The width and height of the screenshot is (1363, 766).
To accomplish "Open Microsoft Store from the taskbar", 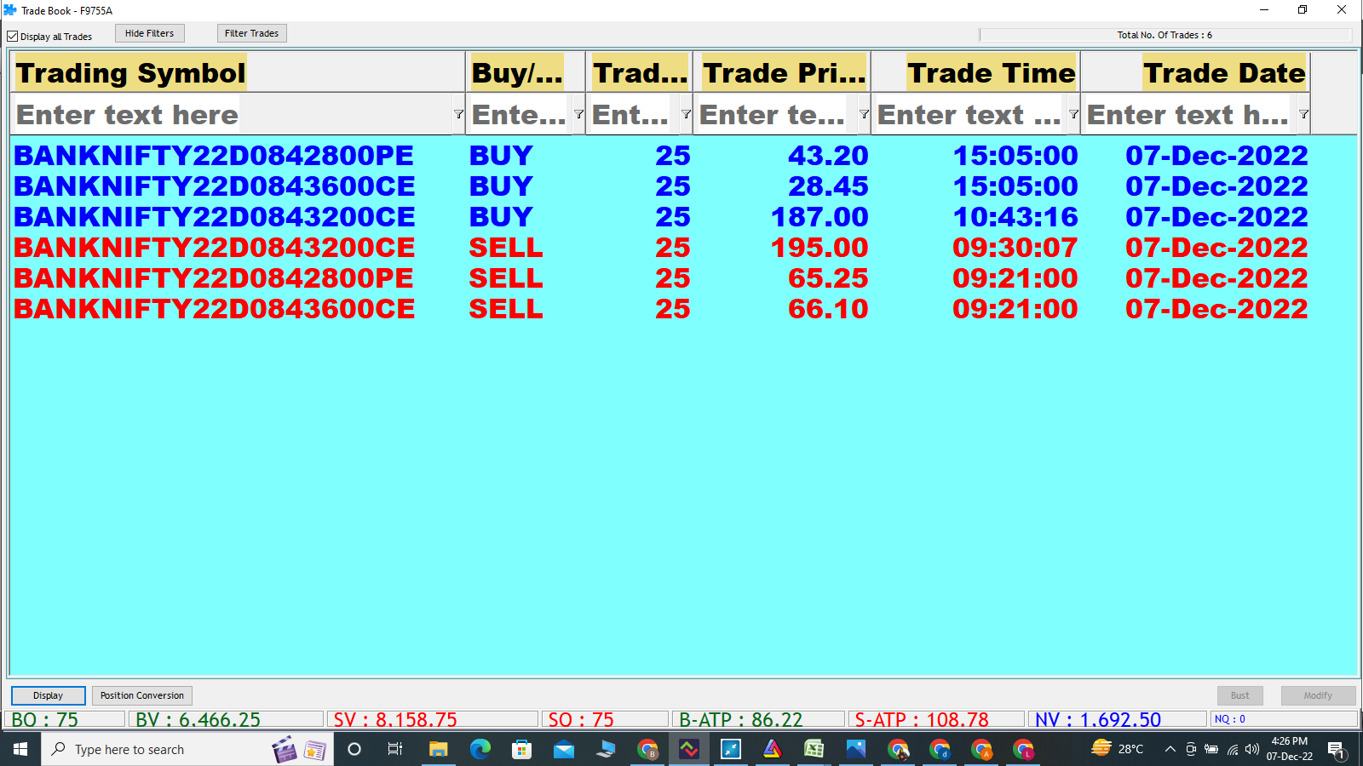I will (x=521, y=749).
